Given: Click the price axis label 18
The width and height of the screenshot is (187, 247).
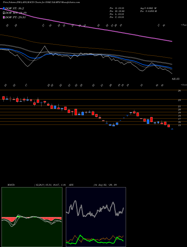Looking at the screenshot, I should 179,116.
